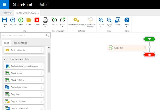Click the search magnifier icon
This screenshot has width=160, height=110.
[x=48, y=35]
